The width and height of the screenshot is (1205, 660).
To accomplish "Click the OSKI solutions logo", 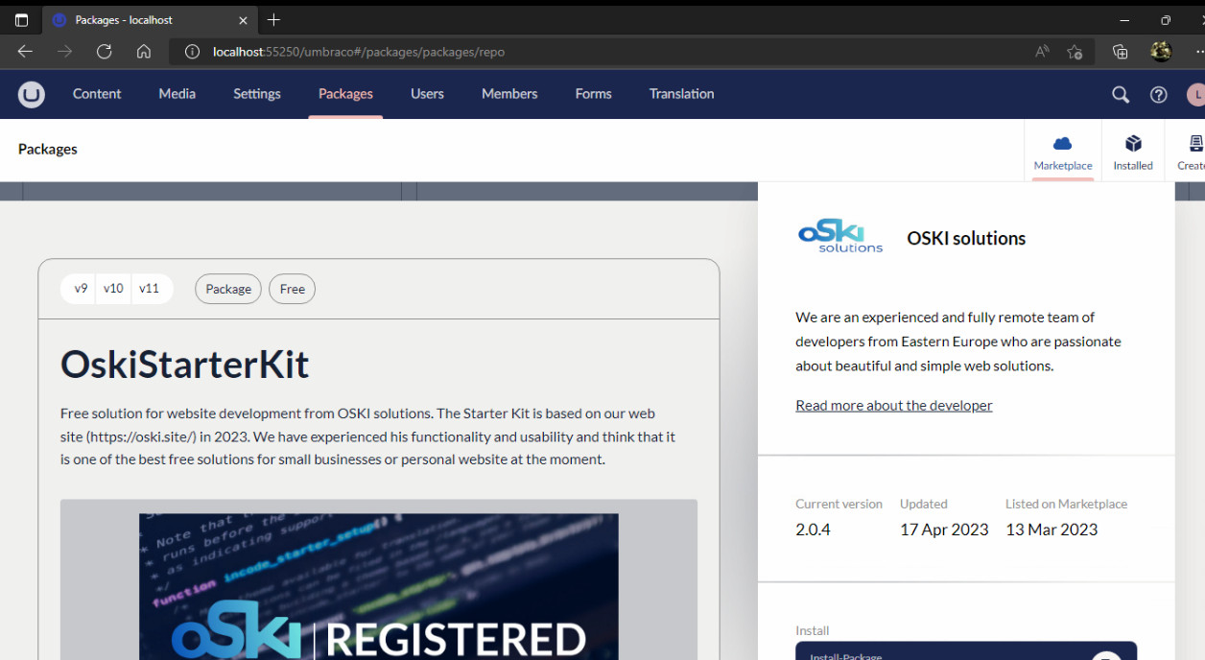I will [x=840, y=237].
